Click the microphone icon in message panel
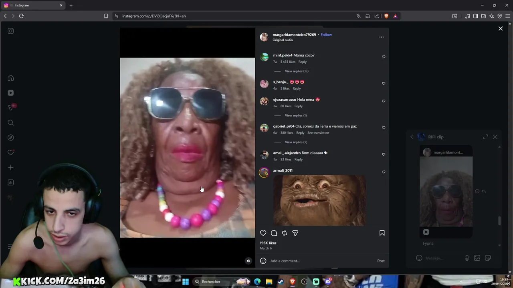Viewport: 513px width, 288px height. [x=467, y=258]
